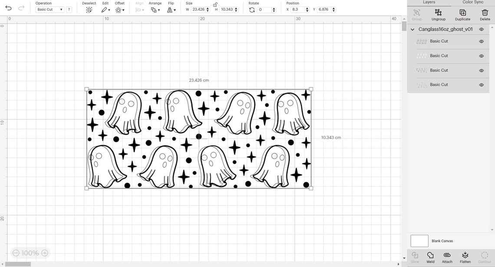Hide the Canglass16oz_ghost_v01 group

[481, 29]
